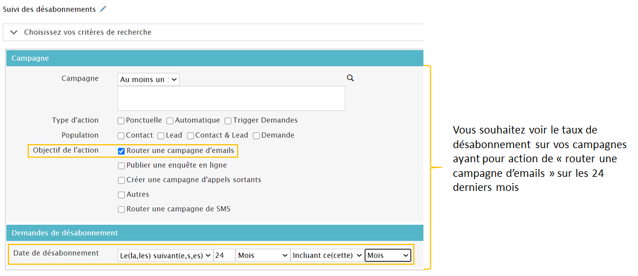The width and height of the screenshot is (638, 276).
Task: Enable 'Router une campagne de SMS'
Action: click(x=121, y=210)
